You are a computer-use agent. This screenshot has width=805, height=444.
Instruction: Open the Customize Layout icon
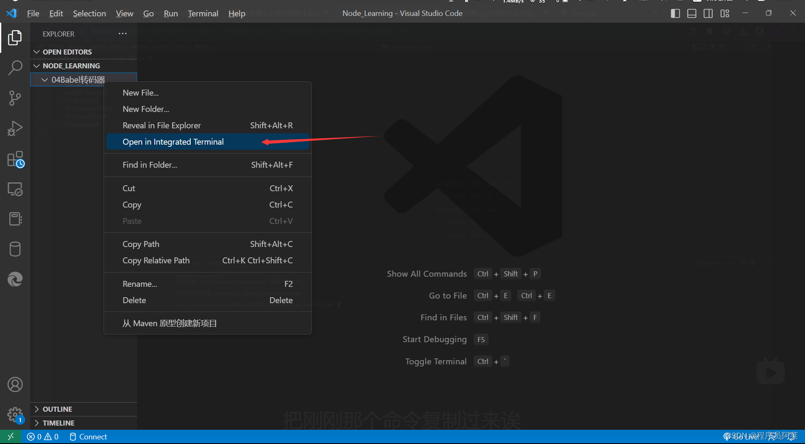click(x=725, y=13)
